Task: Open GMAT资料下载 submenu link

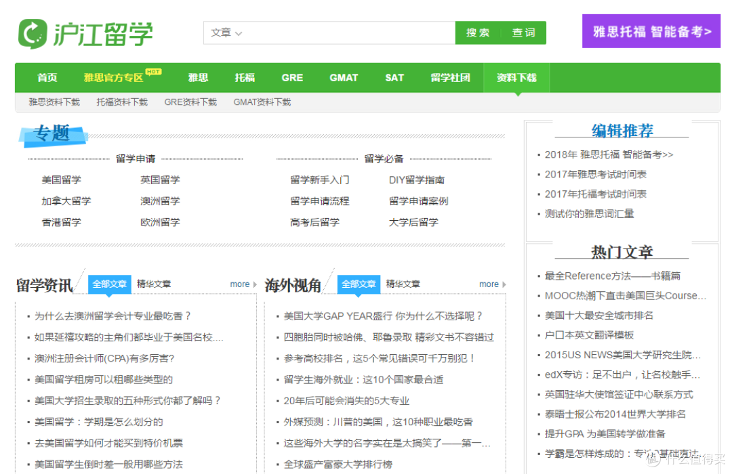Action: pos(262,102)
